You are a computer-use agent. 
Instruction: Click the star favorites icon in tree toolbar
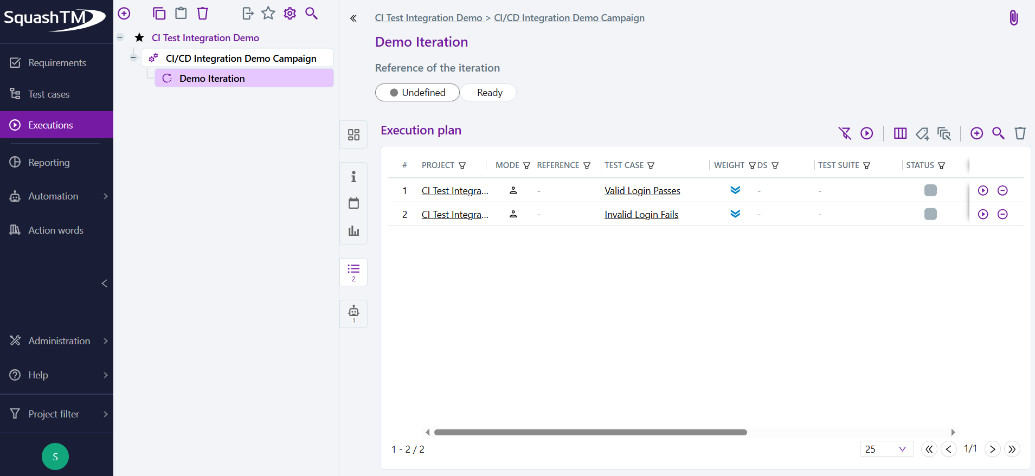268,13
